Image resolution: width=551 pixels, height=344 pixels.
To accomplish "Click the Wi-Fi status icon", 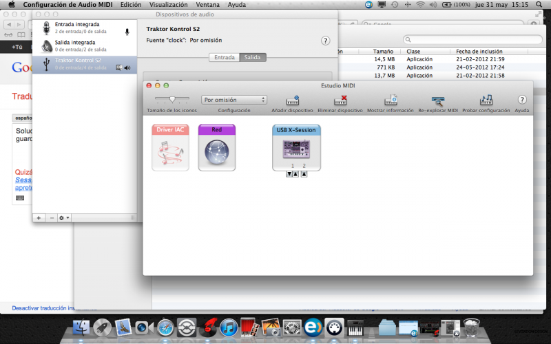I will [x=420, y=5].
